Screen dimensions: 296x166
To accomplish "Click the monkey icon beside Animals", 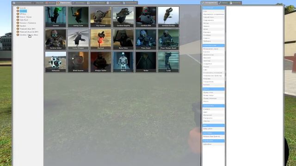I will coord(18,8).
